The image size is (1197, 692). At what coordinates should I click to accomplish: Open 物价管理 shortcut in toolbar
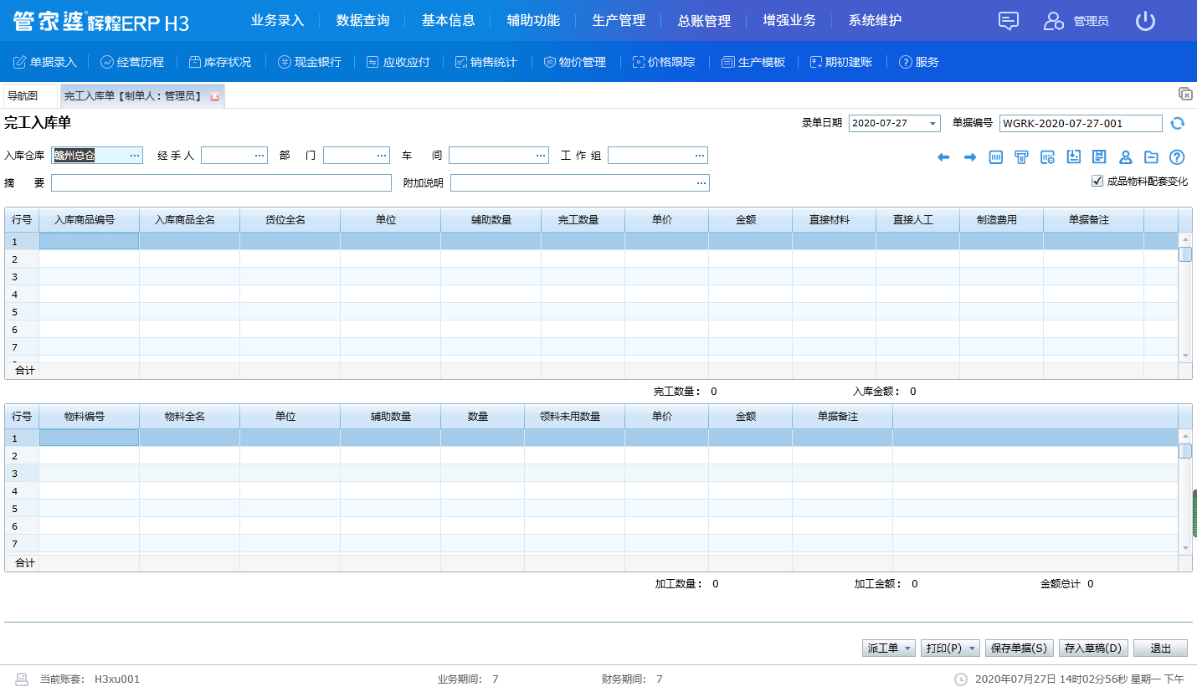tap(573, 62)
